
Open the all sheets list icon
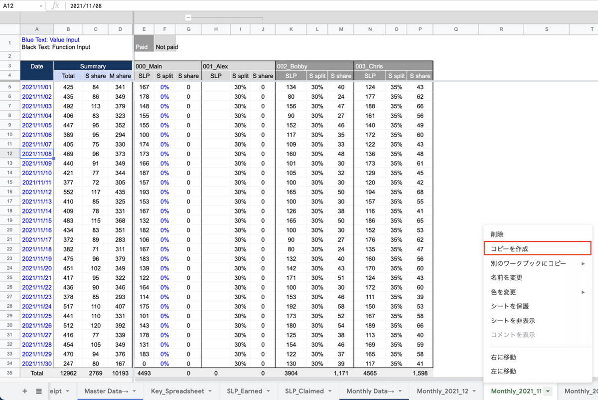39,392
